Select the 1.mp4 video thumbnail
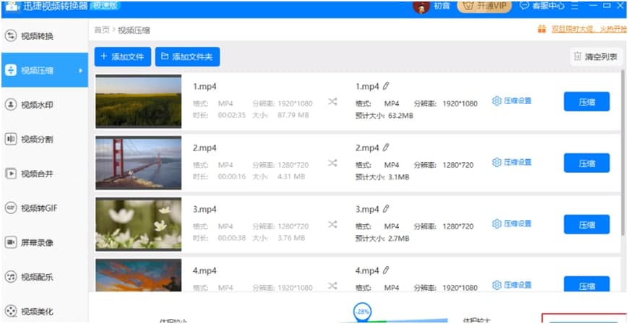 tap(138, 101)
